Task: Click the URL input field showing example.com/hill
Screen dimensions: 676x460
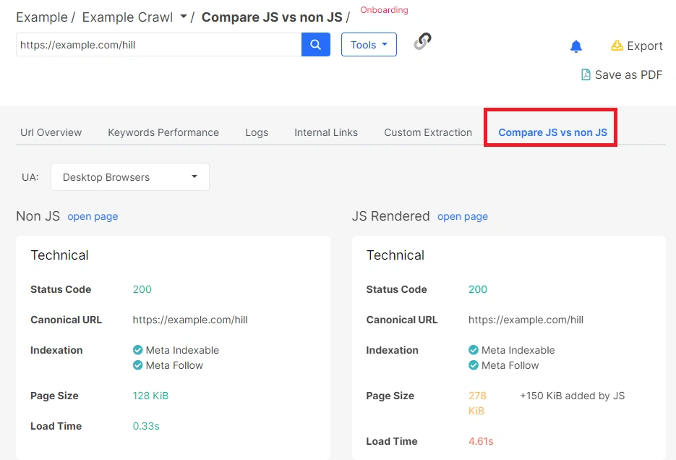Action: point(155,44)
